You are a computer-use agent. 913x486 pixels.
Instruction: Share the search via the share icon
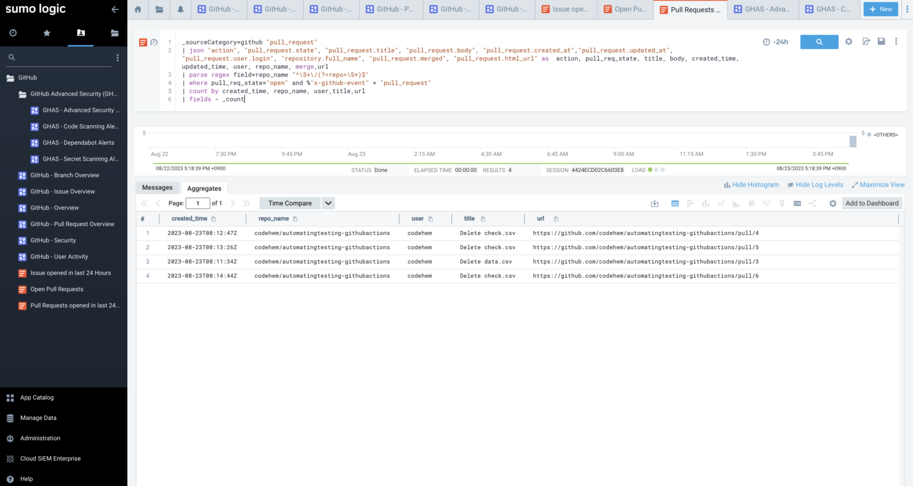click(866, 41)
